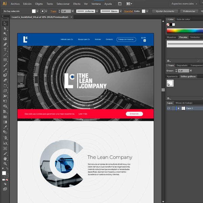Select the Width tool
Viewport: 203px width, 203px height.
5,96
